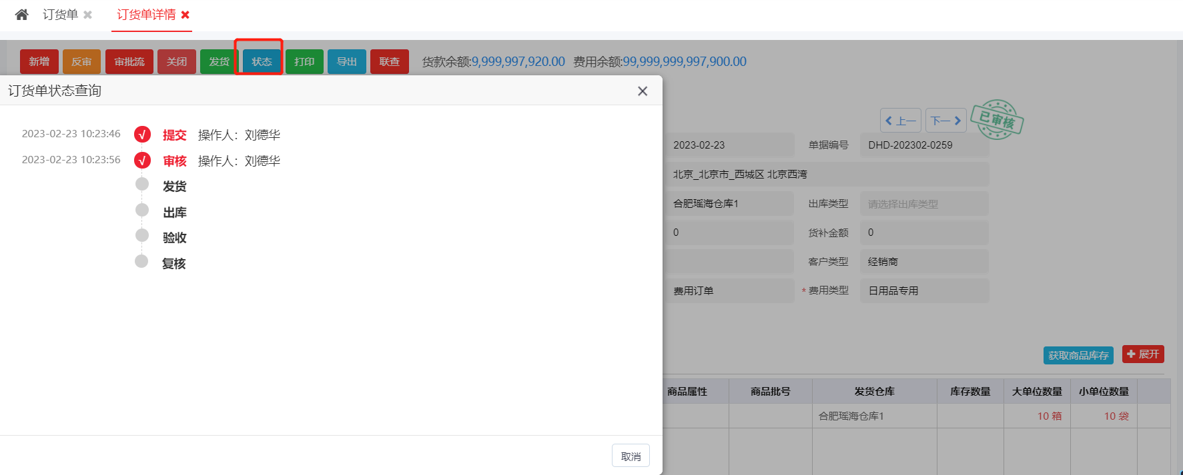1183x475 pixels.
Task: Click the green 打印 button
Action: point(304,61)
